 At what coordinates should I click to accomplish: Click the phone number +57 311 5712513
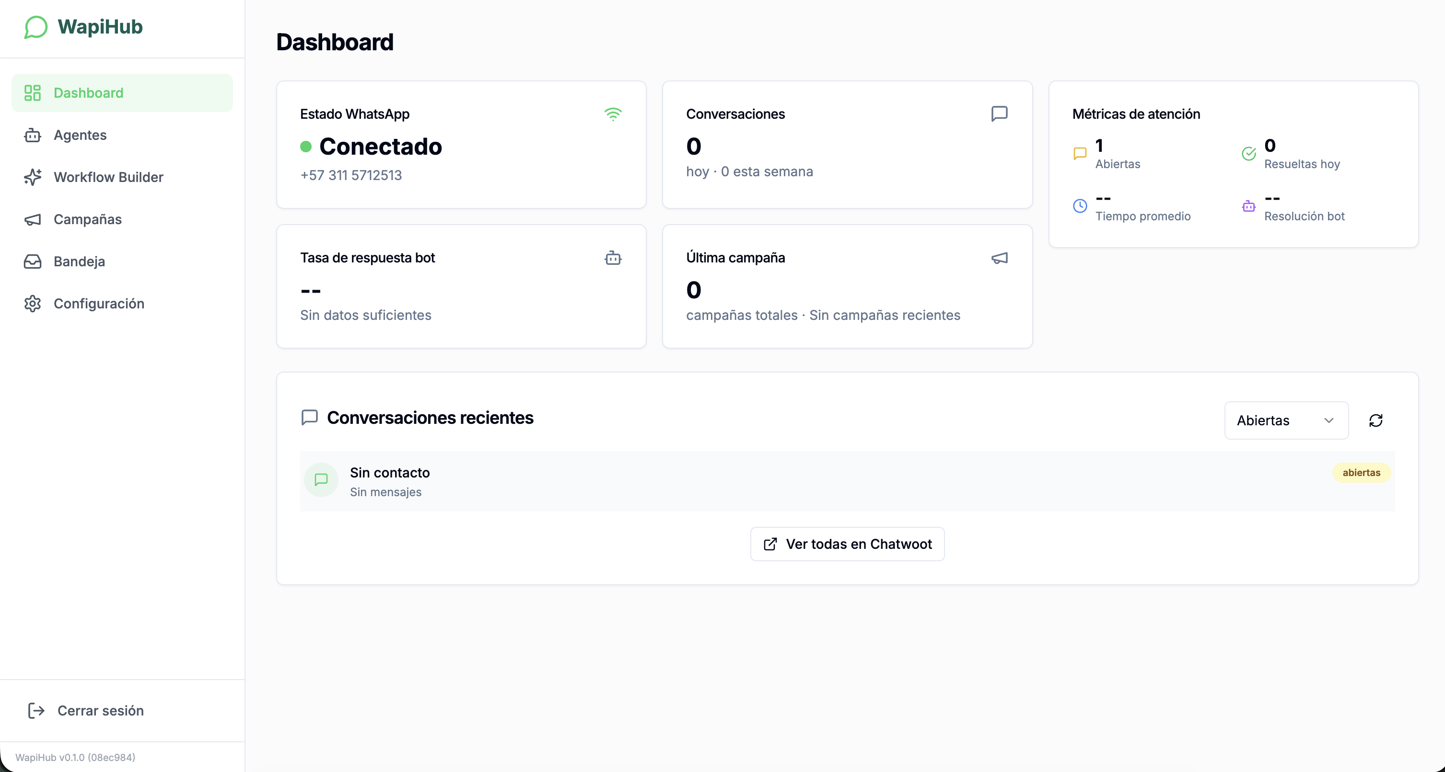click(x=350, y=175)
